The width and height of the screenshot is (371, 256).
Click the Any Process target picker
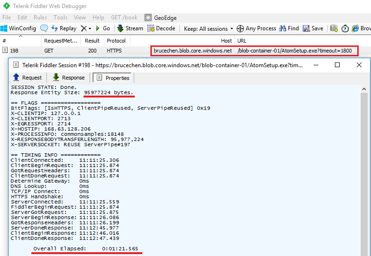click(256, 28)
